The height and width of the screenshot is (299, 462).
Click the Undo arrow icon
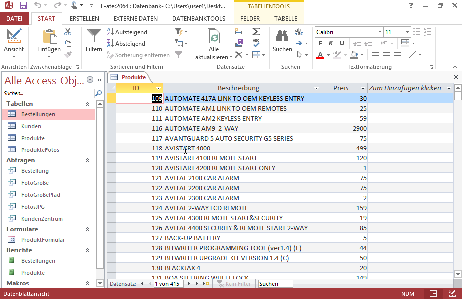tap(38, 5)
